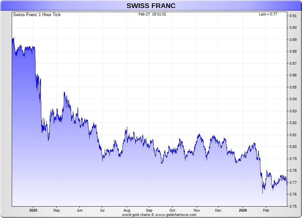This screenshot has width=302, height=218.
Task: Click the Feb-27 18:01:02 timestamp
Action: [x=152, y=14]
